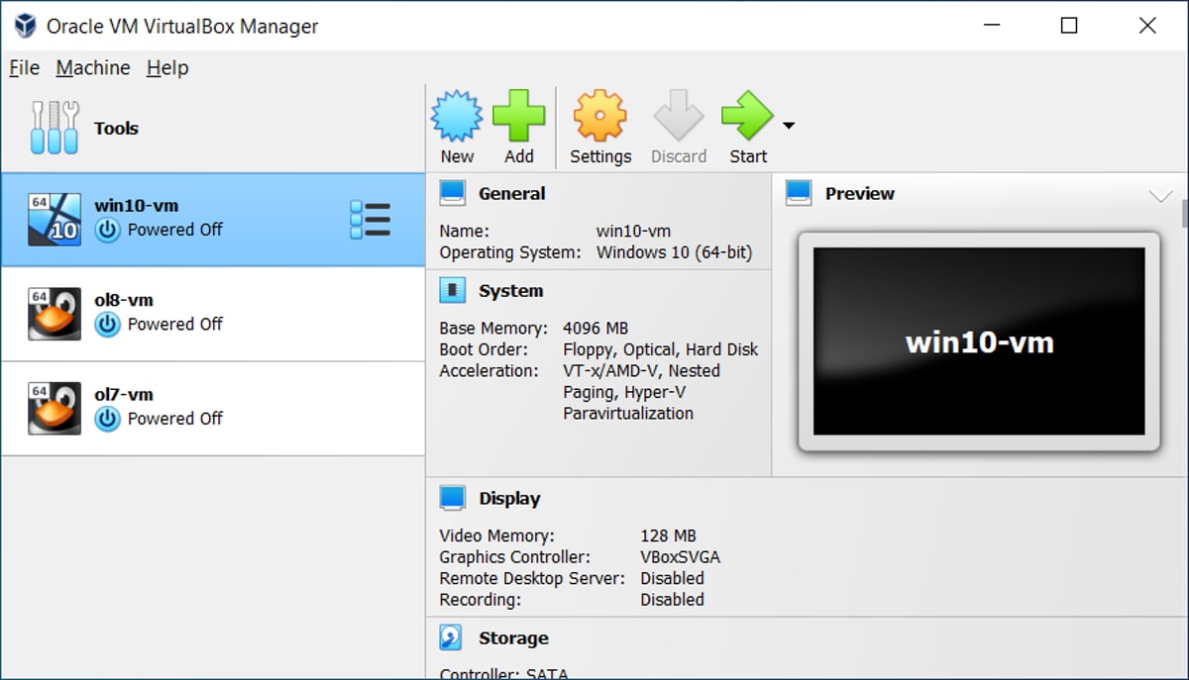This screenshot has width=1189, height=680.
Task: Click the Storage section disk icon
Action: (x=452, y=636)
